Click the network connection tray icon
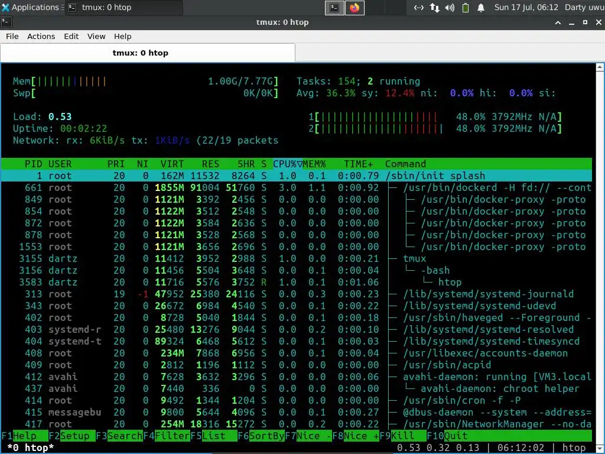Image resolution: width=605 pixels, height=454 pixels. pyautogui.click(x=419, y=8)
